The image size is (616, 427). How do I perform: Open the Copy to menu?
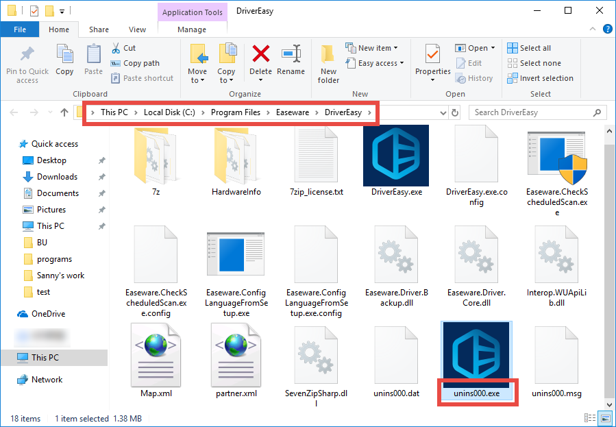pyautogui.click(x=226, y=64)
